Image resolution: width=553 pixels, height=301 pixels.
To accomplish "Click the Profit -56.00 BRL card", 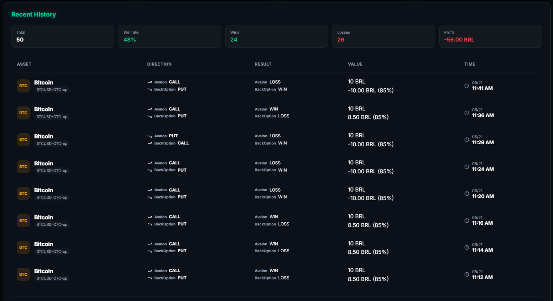I will [490, 36].
